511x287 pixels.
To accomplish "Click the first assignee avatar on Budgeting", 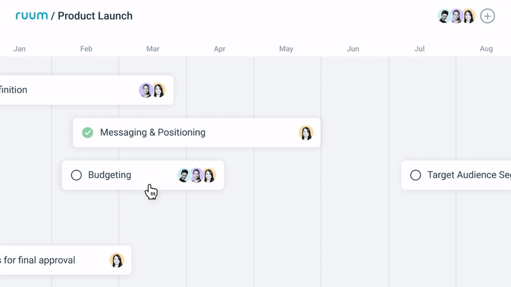I will [x=184, y=175].
